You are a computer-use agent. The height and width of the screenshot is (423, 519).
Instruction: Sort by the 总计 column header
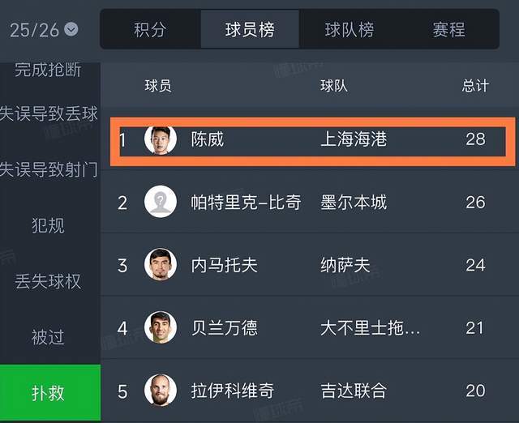[475, 86]
